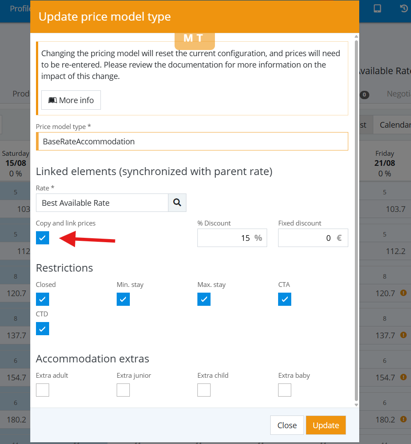411x444 pixels.
Task: Click the rate search magnifier icon
Action: click(x=177, y=202)
